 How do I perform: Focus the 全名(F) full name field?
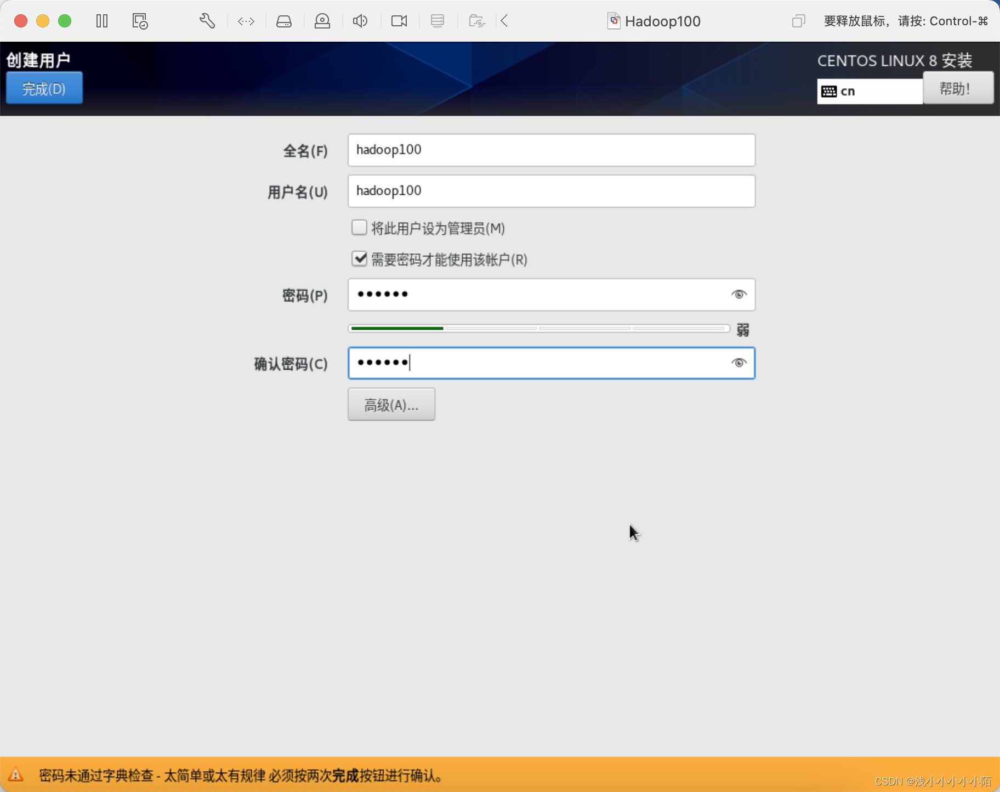tap(552, 150)
